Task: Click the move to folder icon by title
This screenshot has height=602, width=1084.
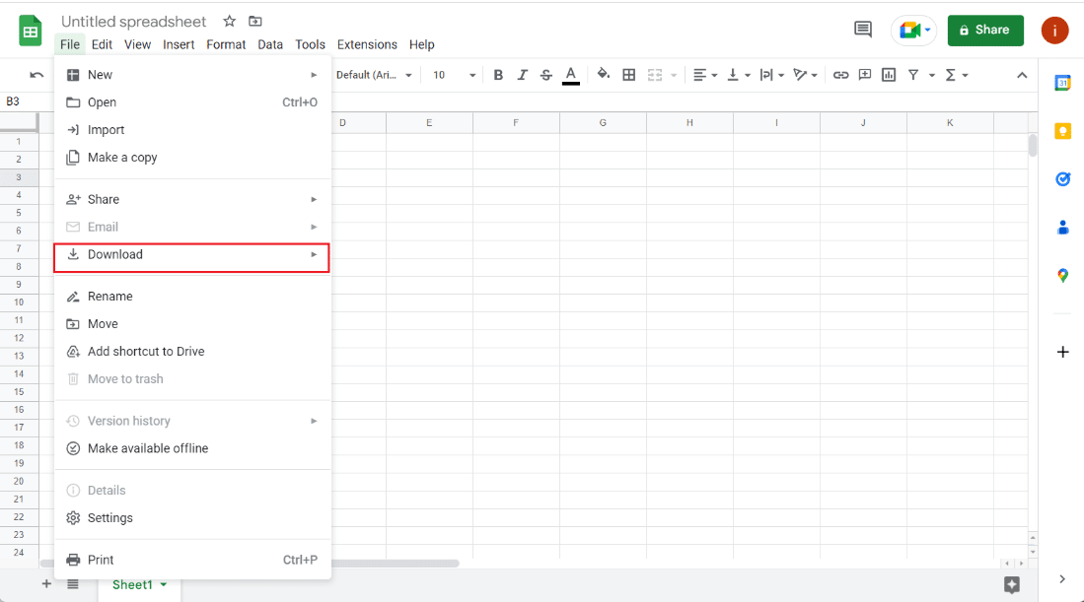Action: coord(255,22)
